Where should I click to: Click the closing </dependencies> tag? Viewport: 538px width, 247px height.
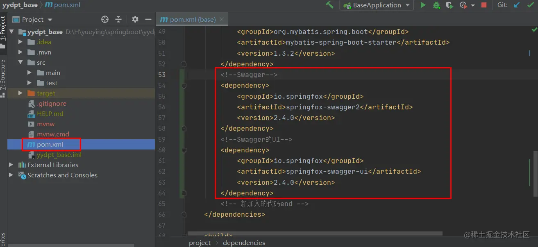tap(234, 214)
